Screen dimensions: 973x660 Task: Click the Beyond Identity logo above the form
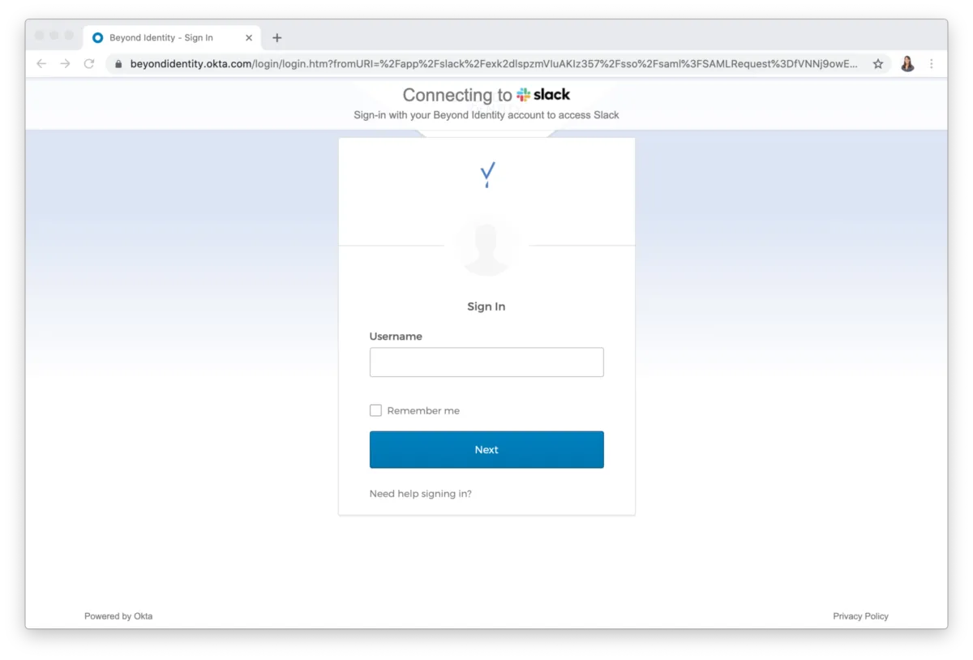point(487,174)
